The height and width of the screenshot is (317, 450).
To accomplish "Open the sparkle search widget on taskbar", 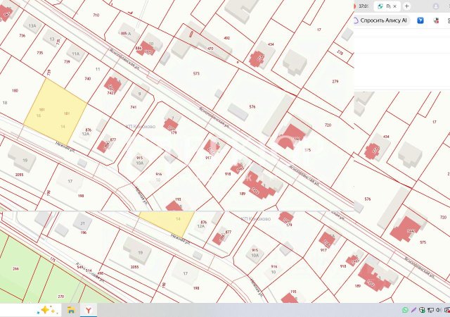I will 46,310.
